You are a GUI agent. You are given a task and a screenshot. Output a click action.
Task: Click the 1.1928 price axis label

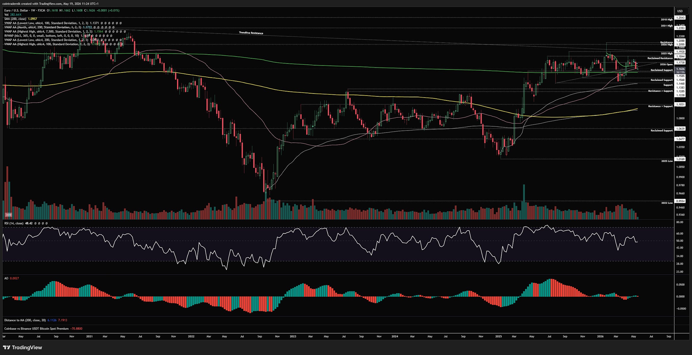coord(680,52)
